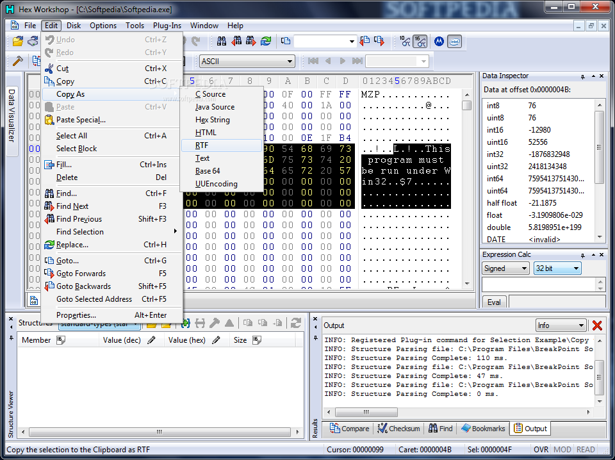
Task: Click the Goto Backwards toolbar icon
Action: click(365, 41)
